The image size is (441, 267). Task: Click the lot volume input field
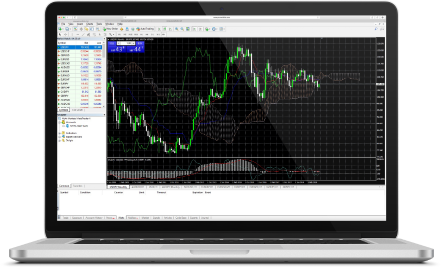[125, 43]
